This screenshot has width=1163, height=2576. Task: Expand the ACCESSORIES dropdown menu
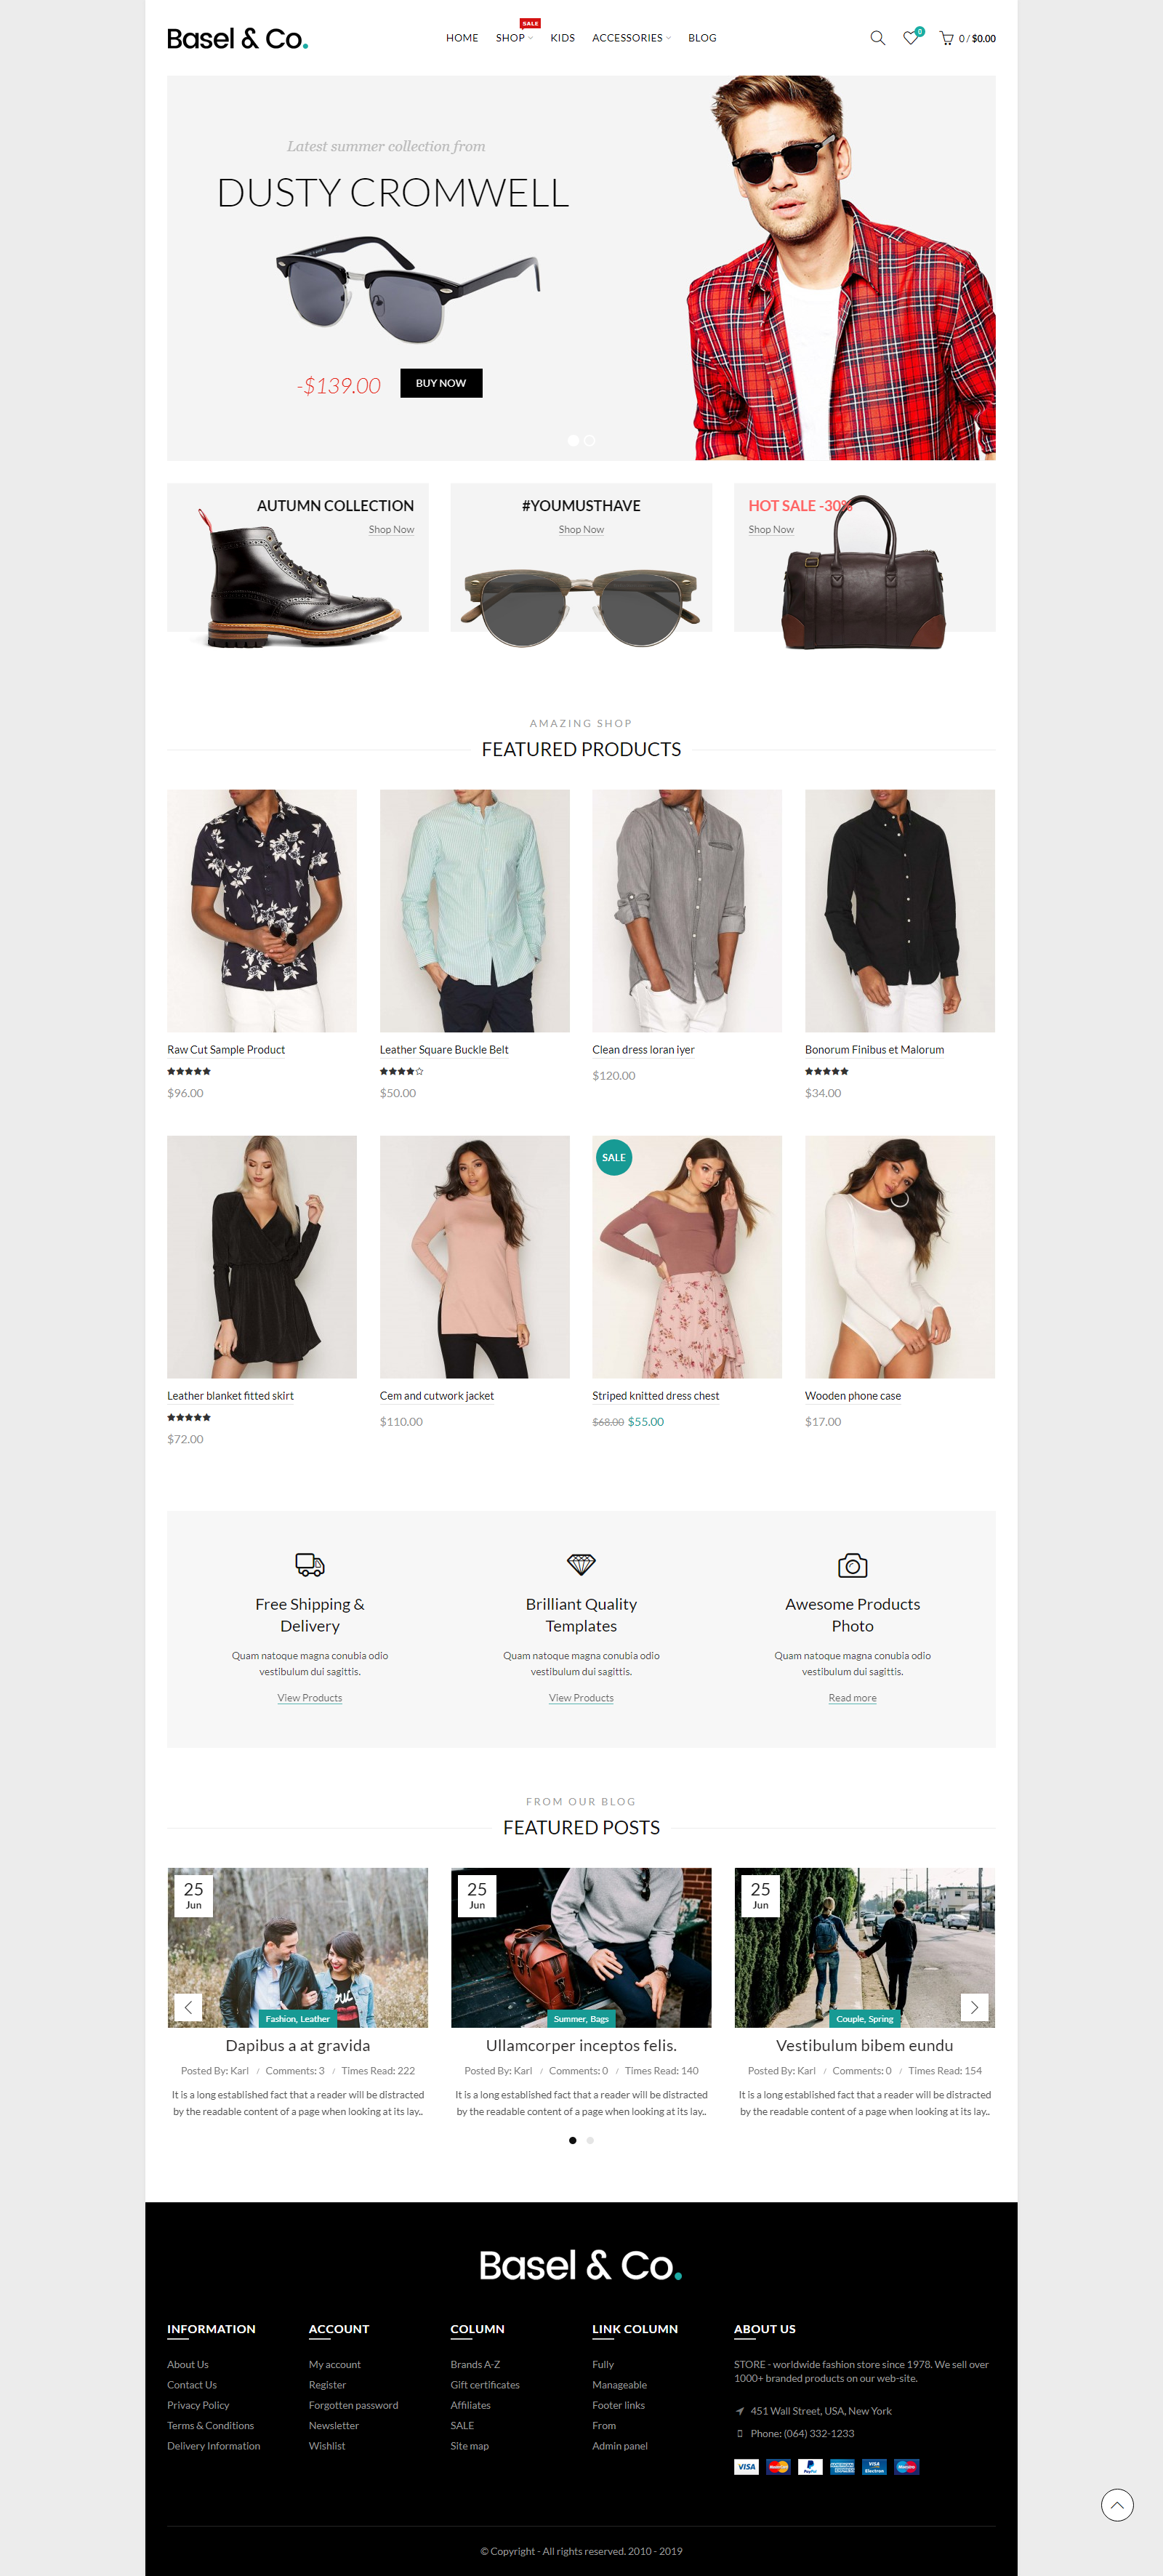(x=631, y=38)
